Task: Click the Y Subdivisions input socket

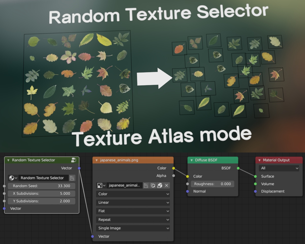Action: pos(4,201)
